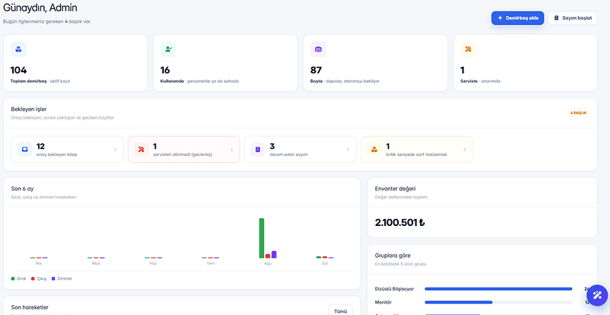Click the plus icon in Demirbaş ekle
610x315 pixels.
click(x=500, y=17)
